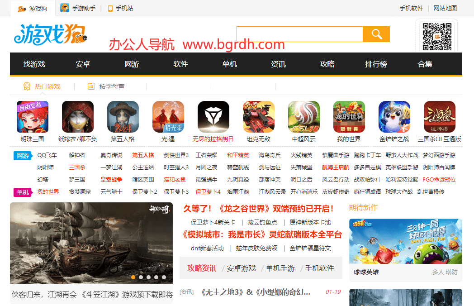Click the 蛇年皮肤免费领 link
Image resolution: width=474 pixels, height=306 pixels.
pos(257,248)
